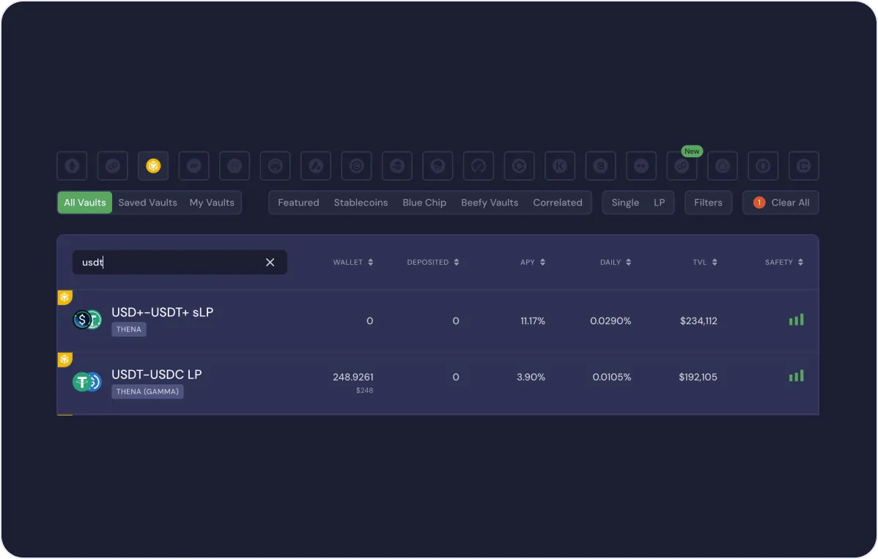878x559 pixels.
Task: Select the Cronos hexagon chain icon
Action: (357, 166)
